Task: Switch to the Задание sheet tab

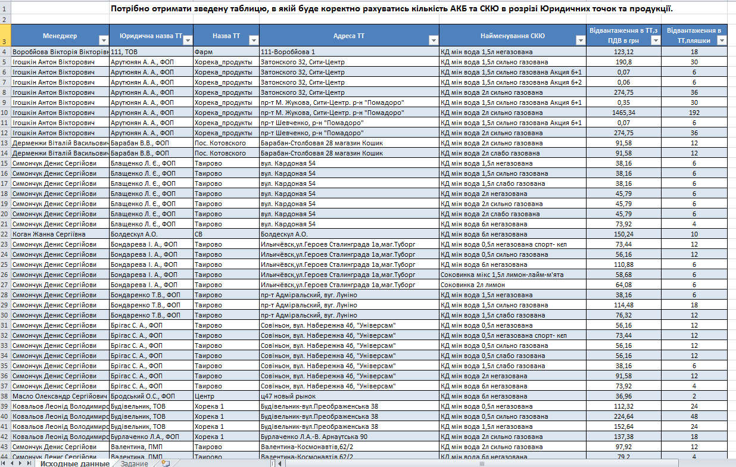Action: [135, 463]
